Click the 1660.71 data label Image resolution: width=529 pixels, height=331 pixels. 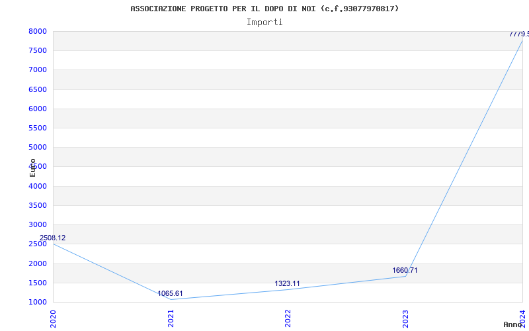coord(405,270)
